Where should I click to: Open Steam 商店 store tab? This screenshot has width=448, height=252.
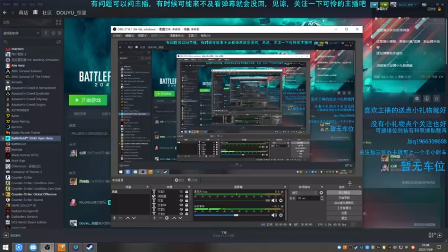point(23,12)
